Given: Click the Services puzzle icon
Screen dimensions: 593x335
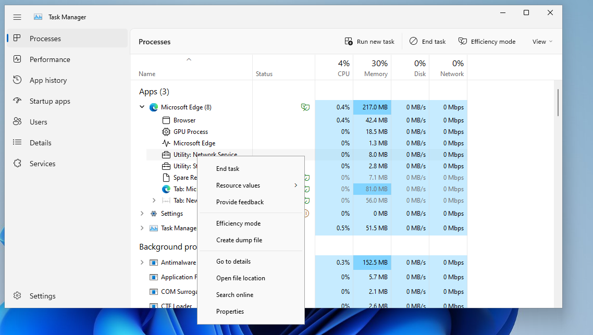Looking at the screenshot, I should pos(17,164).
